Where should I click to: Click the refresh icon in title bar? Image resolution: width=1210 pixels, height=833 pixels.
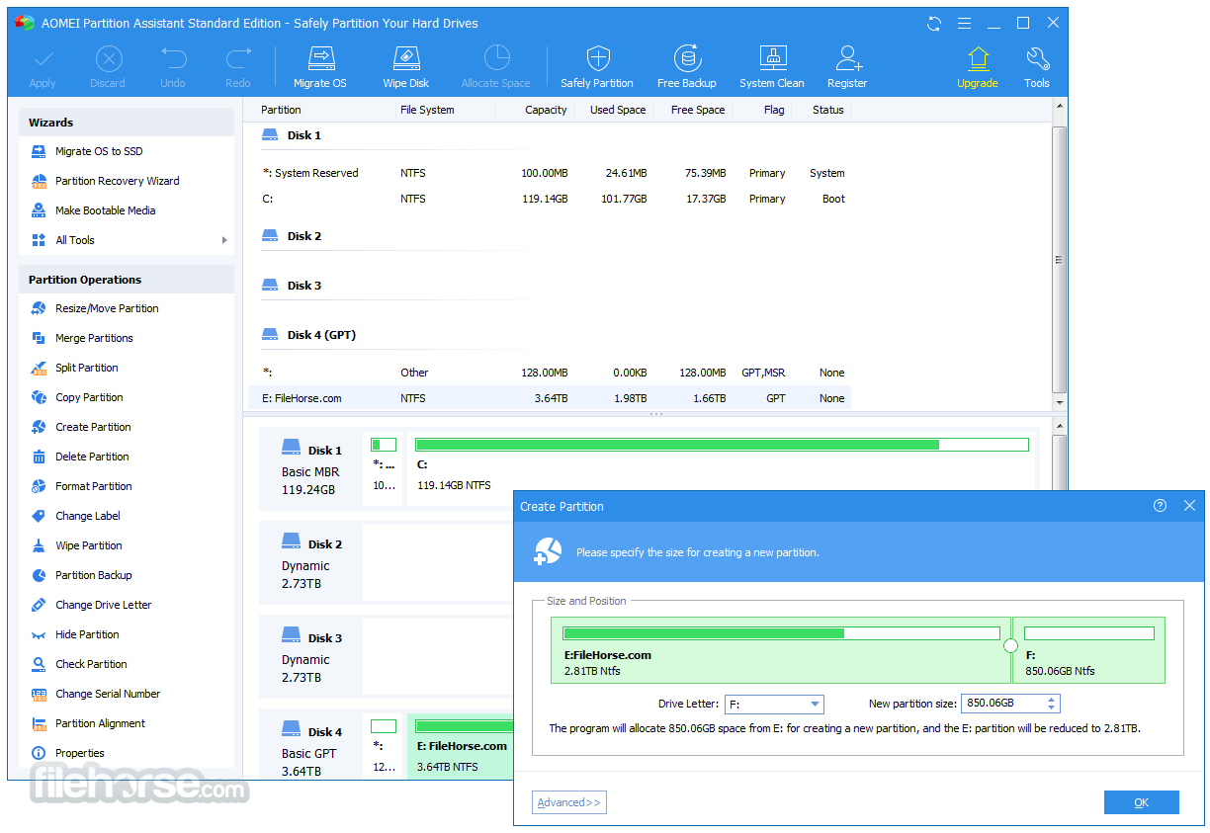point(934,23)
